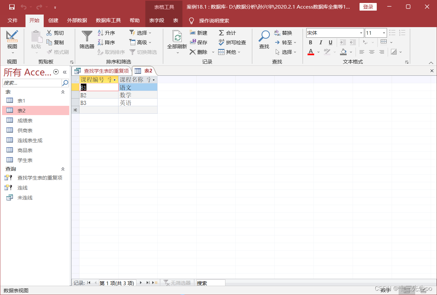Screen dimensions: 437x295
Task: Toggle align right button
Action: pos(382,52)
